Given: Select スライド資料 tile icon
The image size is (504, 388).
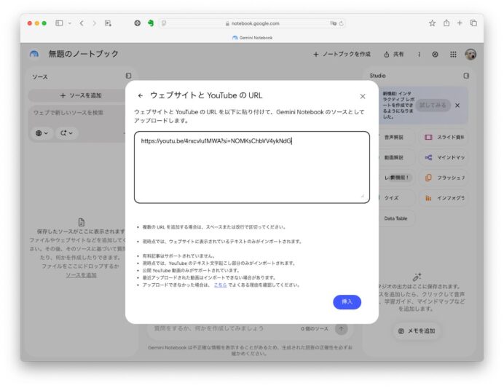Looking at the screenshot, I should point(428,137).
